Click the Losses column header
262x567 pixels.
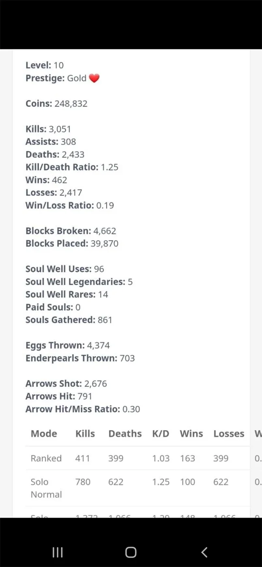coord(229,433)
